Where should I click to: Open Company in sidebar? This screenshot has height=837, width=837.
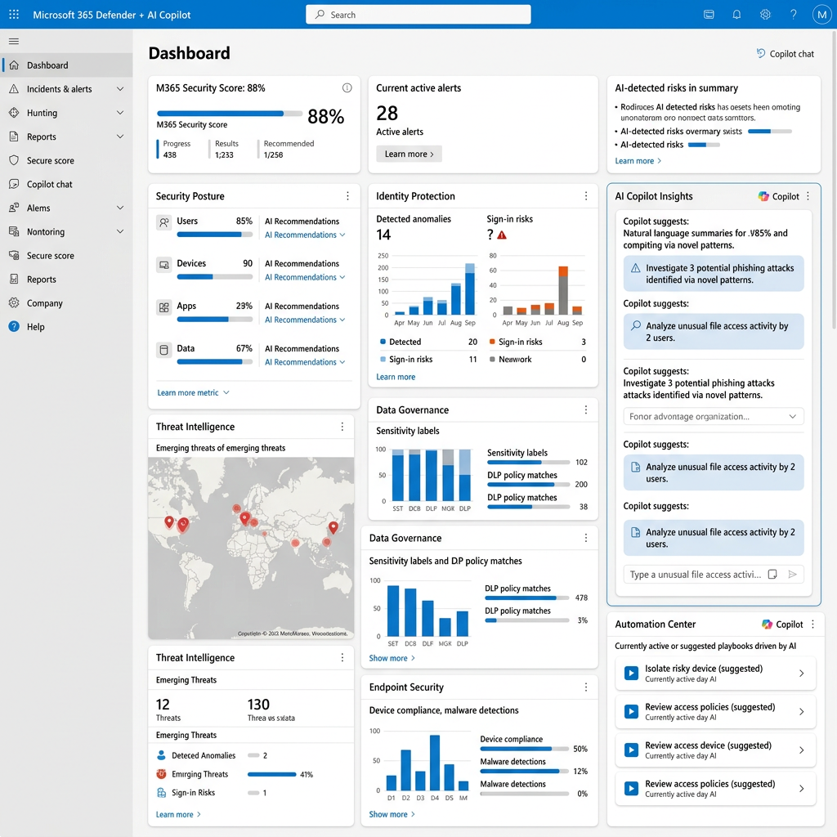66,302
